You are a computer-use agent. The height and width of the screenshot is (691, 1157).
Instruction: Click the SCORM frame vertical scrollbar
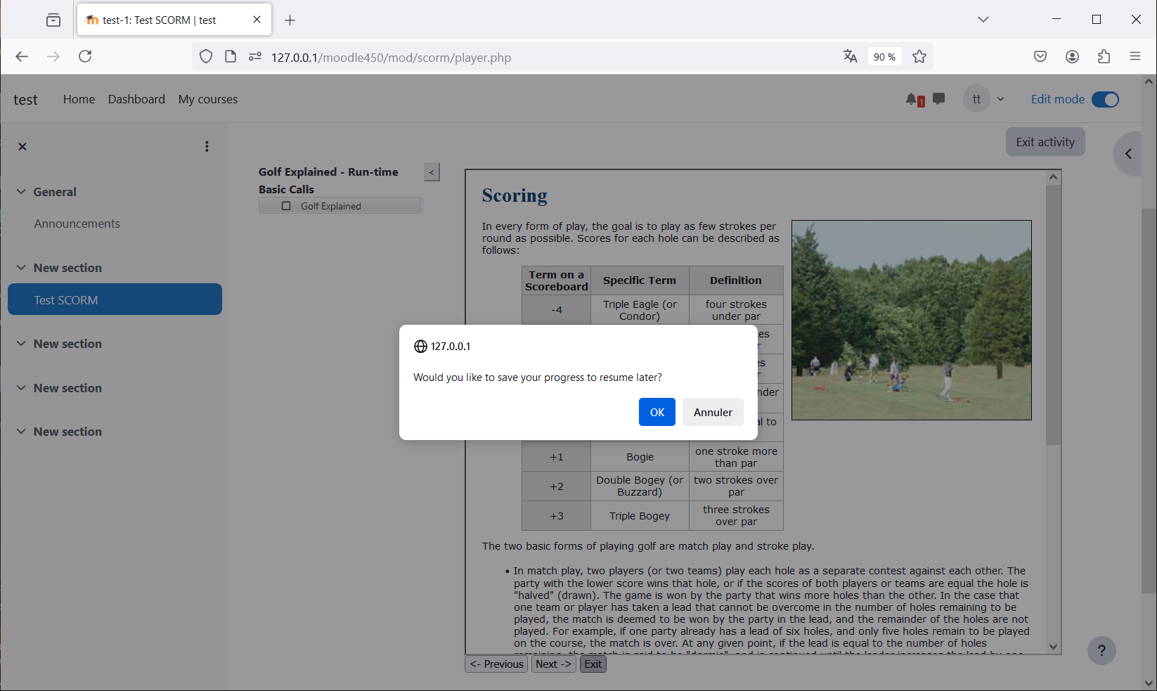pyautogui.click(x=1053, y=315)
